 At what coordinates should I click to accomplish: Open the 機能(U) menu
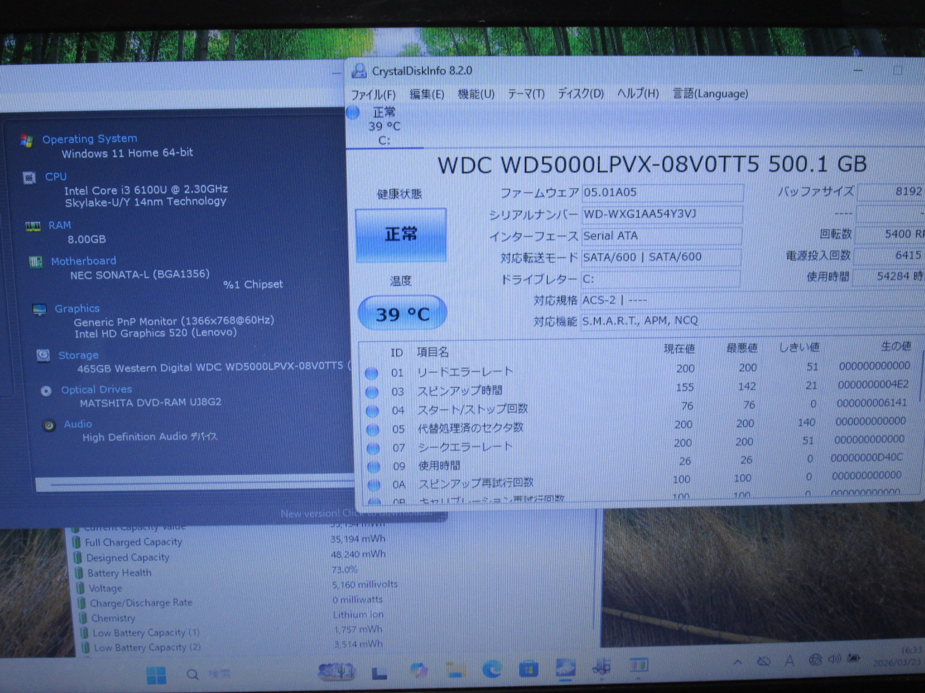476,94
